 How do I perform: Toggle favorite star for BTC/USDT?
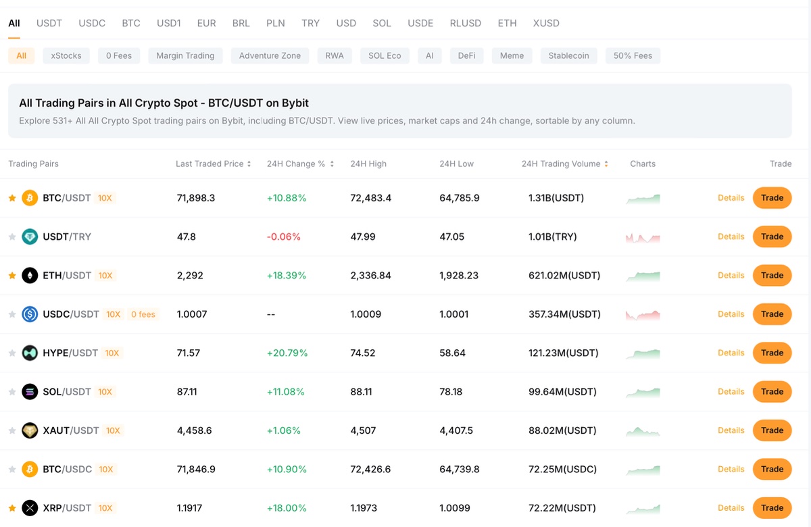[x=12, y=198]
